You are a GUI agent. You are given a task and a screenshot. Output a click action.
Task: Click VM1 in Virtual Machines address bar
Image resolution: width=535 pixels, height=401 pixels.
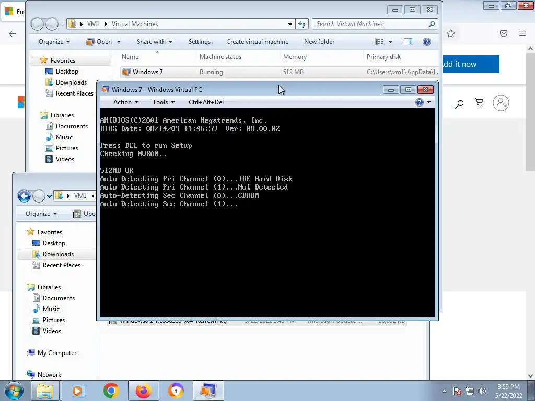click(93, 24)
